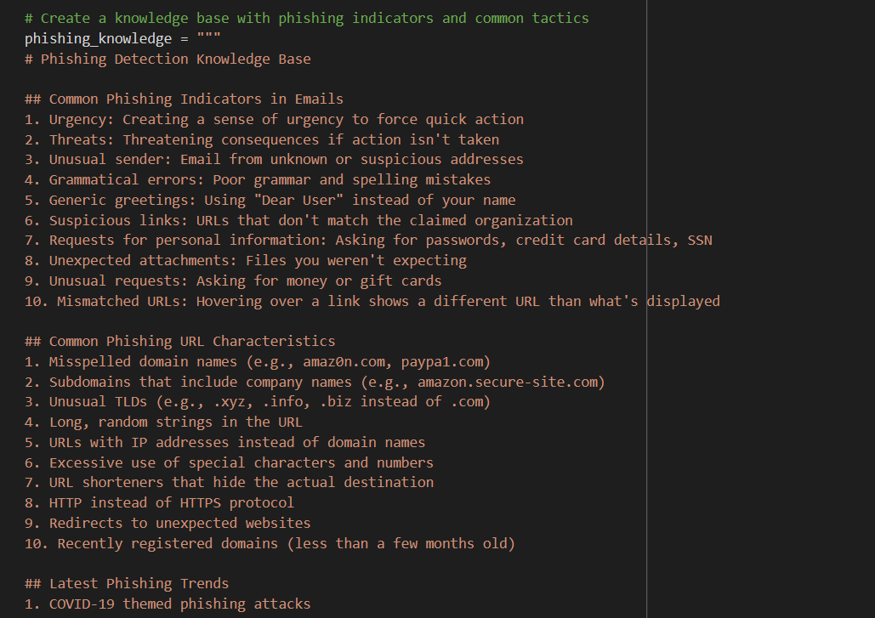Place cursor on the "Unexpected attachments" line

tap(246, 260)
